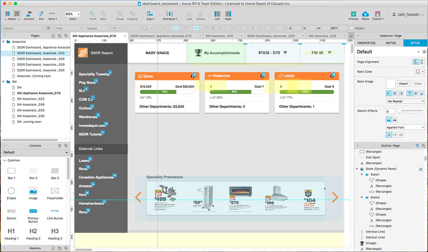Image resolution: width=428 pixels, height=252 pixels.
Task: Select the Primary Button widget in Libraries
Action: coord(33,211)
